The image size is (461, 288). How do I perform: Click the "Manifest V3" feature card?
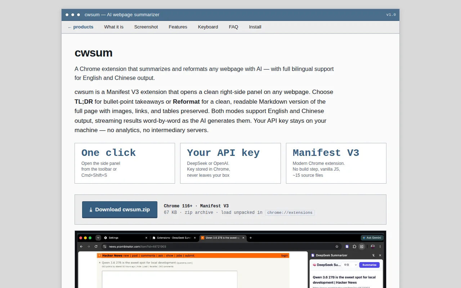click(x=336, y=163)
